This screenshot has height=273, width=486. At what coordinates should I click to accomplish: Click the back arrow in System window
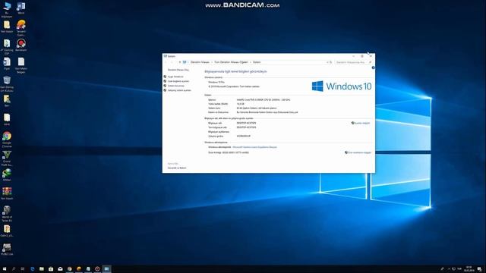click(166, 62)
